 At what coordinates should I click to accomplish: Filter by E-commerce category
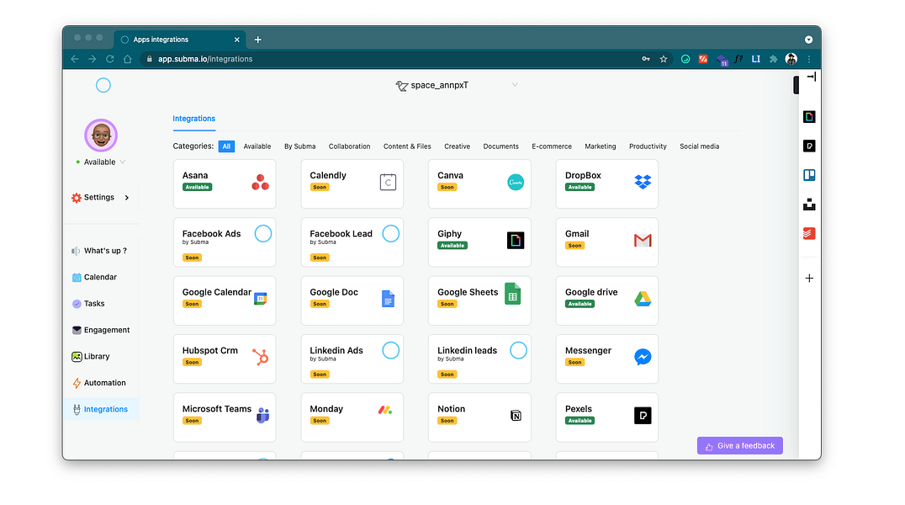click(552, 146)
